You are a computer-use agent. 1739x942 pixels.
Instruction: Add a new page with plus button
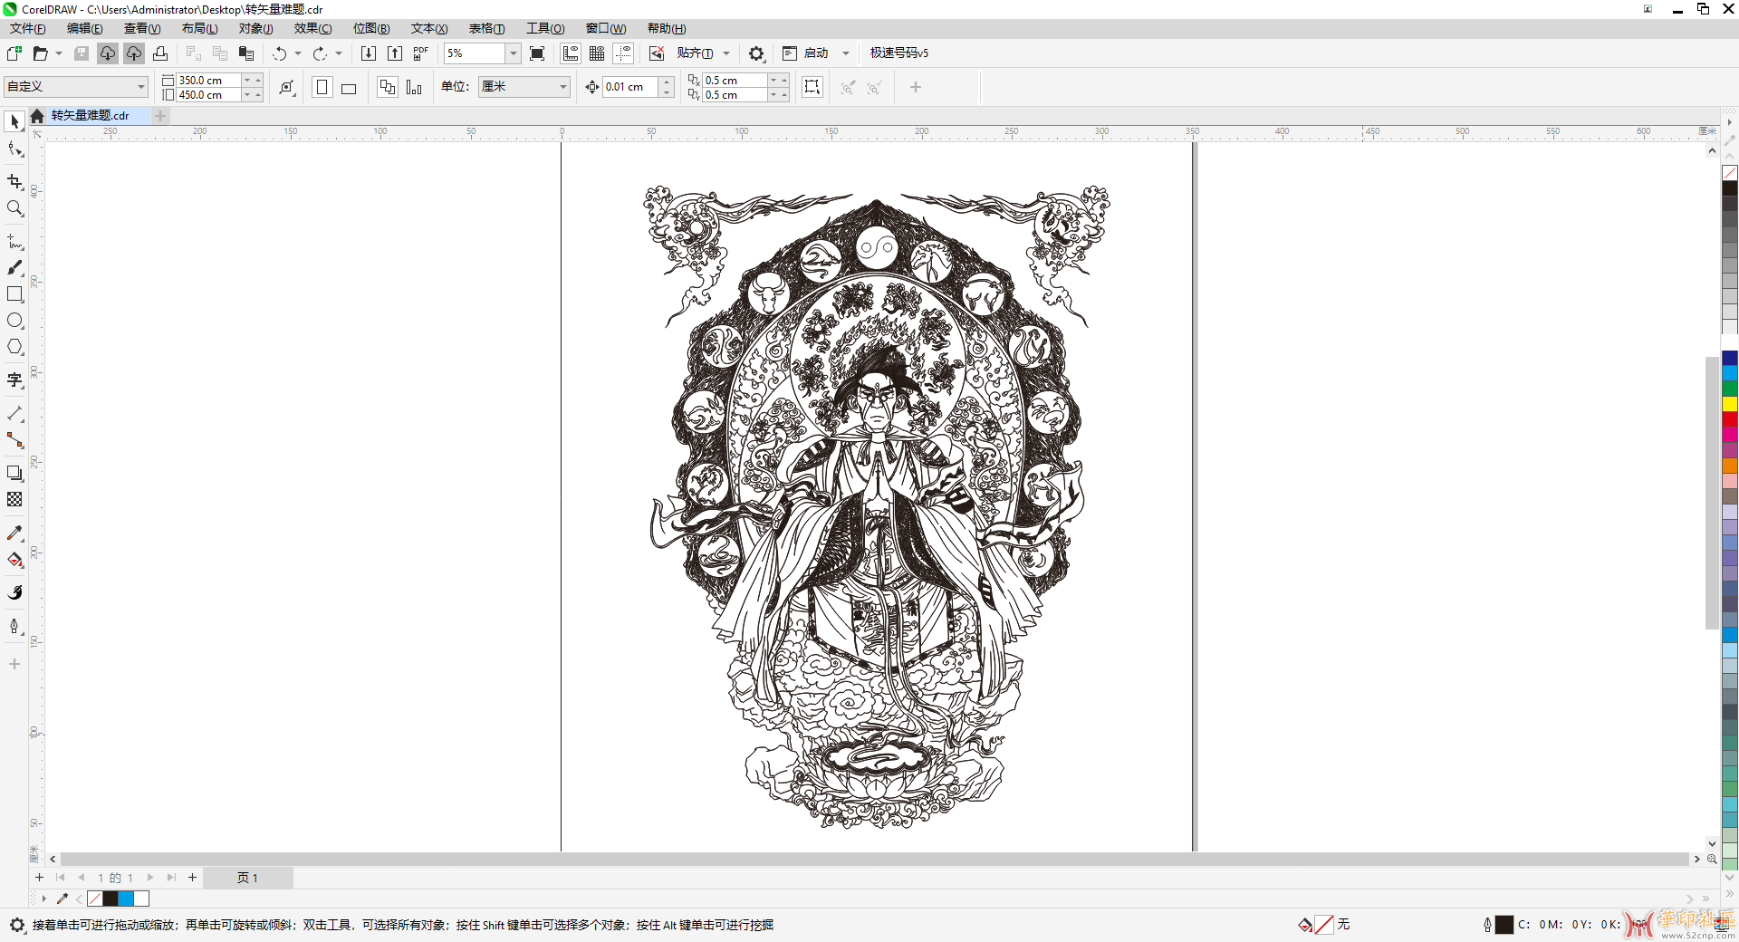pos(192,878)
